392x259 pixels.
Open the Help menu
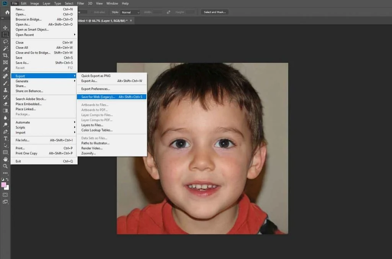click(x=125, y=3)
